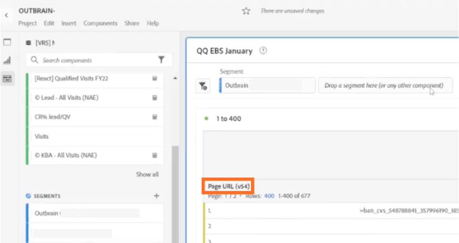Viewport: 459px width, 243px height.
Task: Click the QQ EBS January info icon
Action: 263,51
